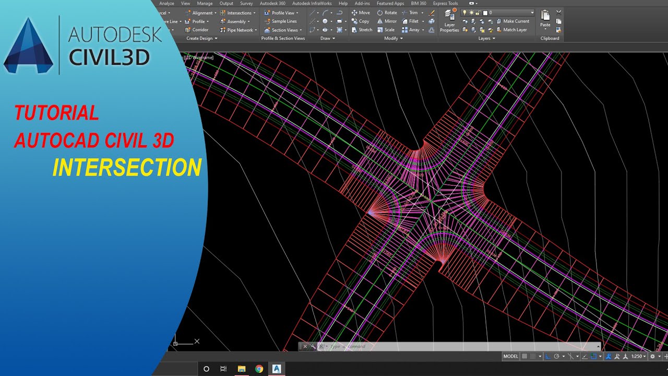
Task: Click the Cut scissors icon in Clipboard
Action: click(x=558, y=13)
